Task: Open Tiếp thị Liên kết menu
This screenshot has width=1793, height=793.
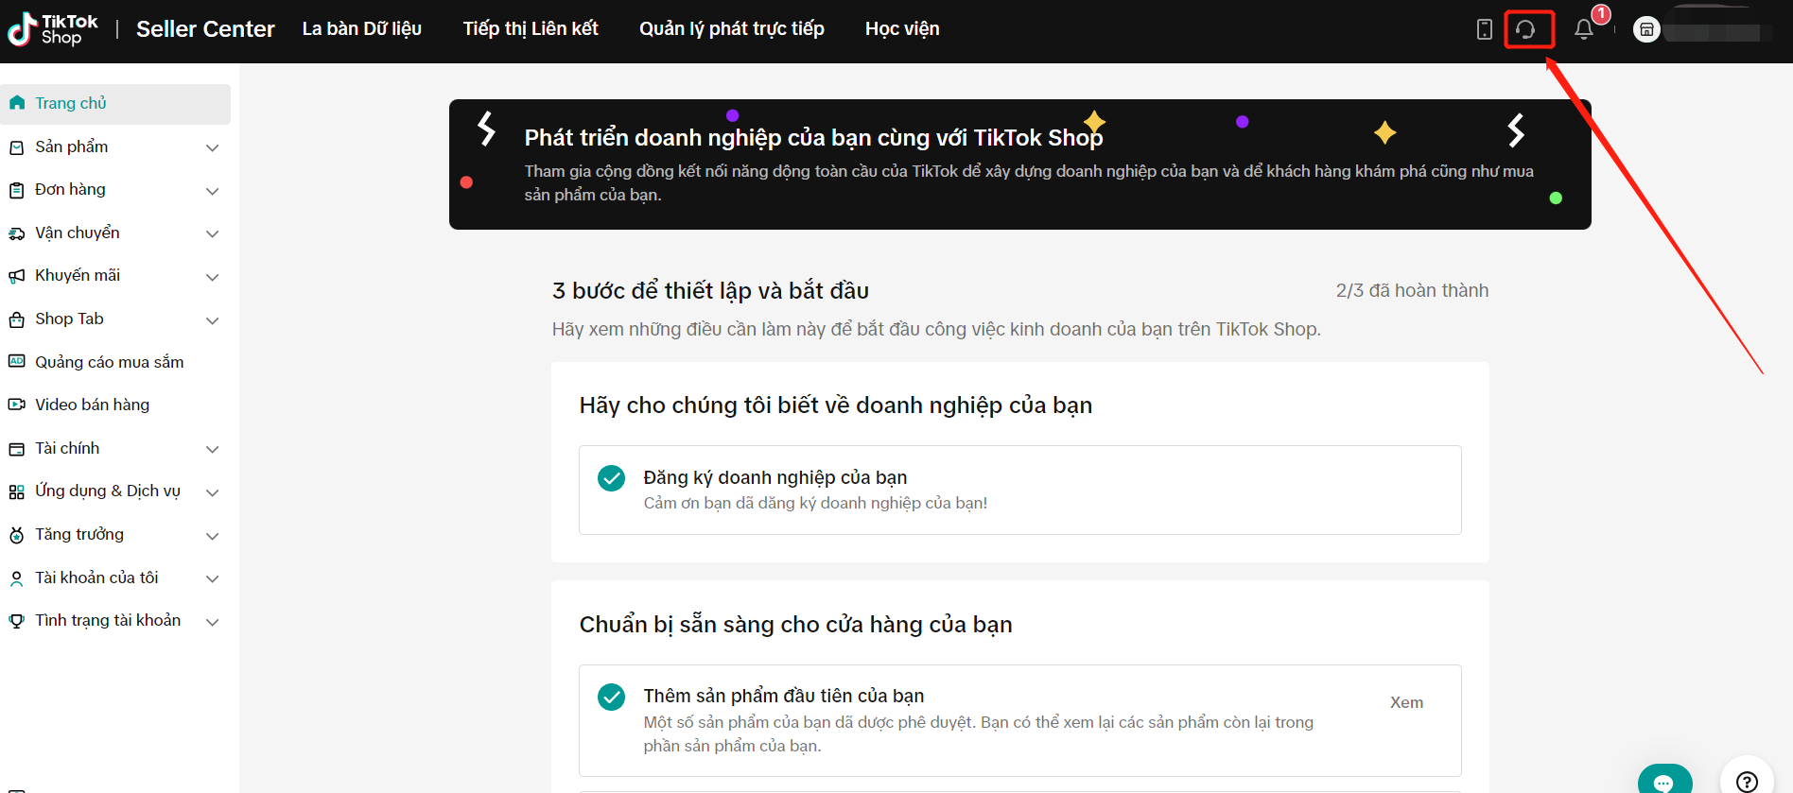Action: click(x=531, y=29)
